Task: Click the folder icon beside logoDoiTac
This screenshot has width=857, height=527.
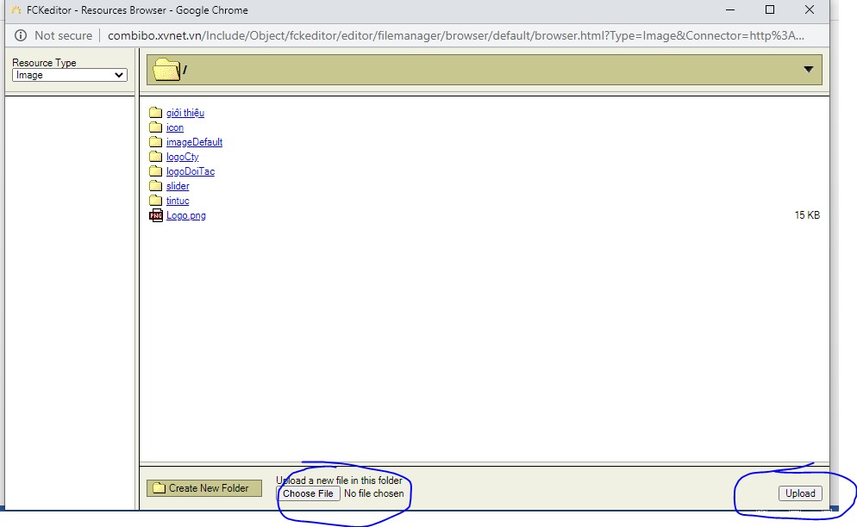Action: [x=155, y=171]
